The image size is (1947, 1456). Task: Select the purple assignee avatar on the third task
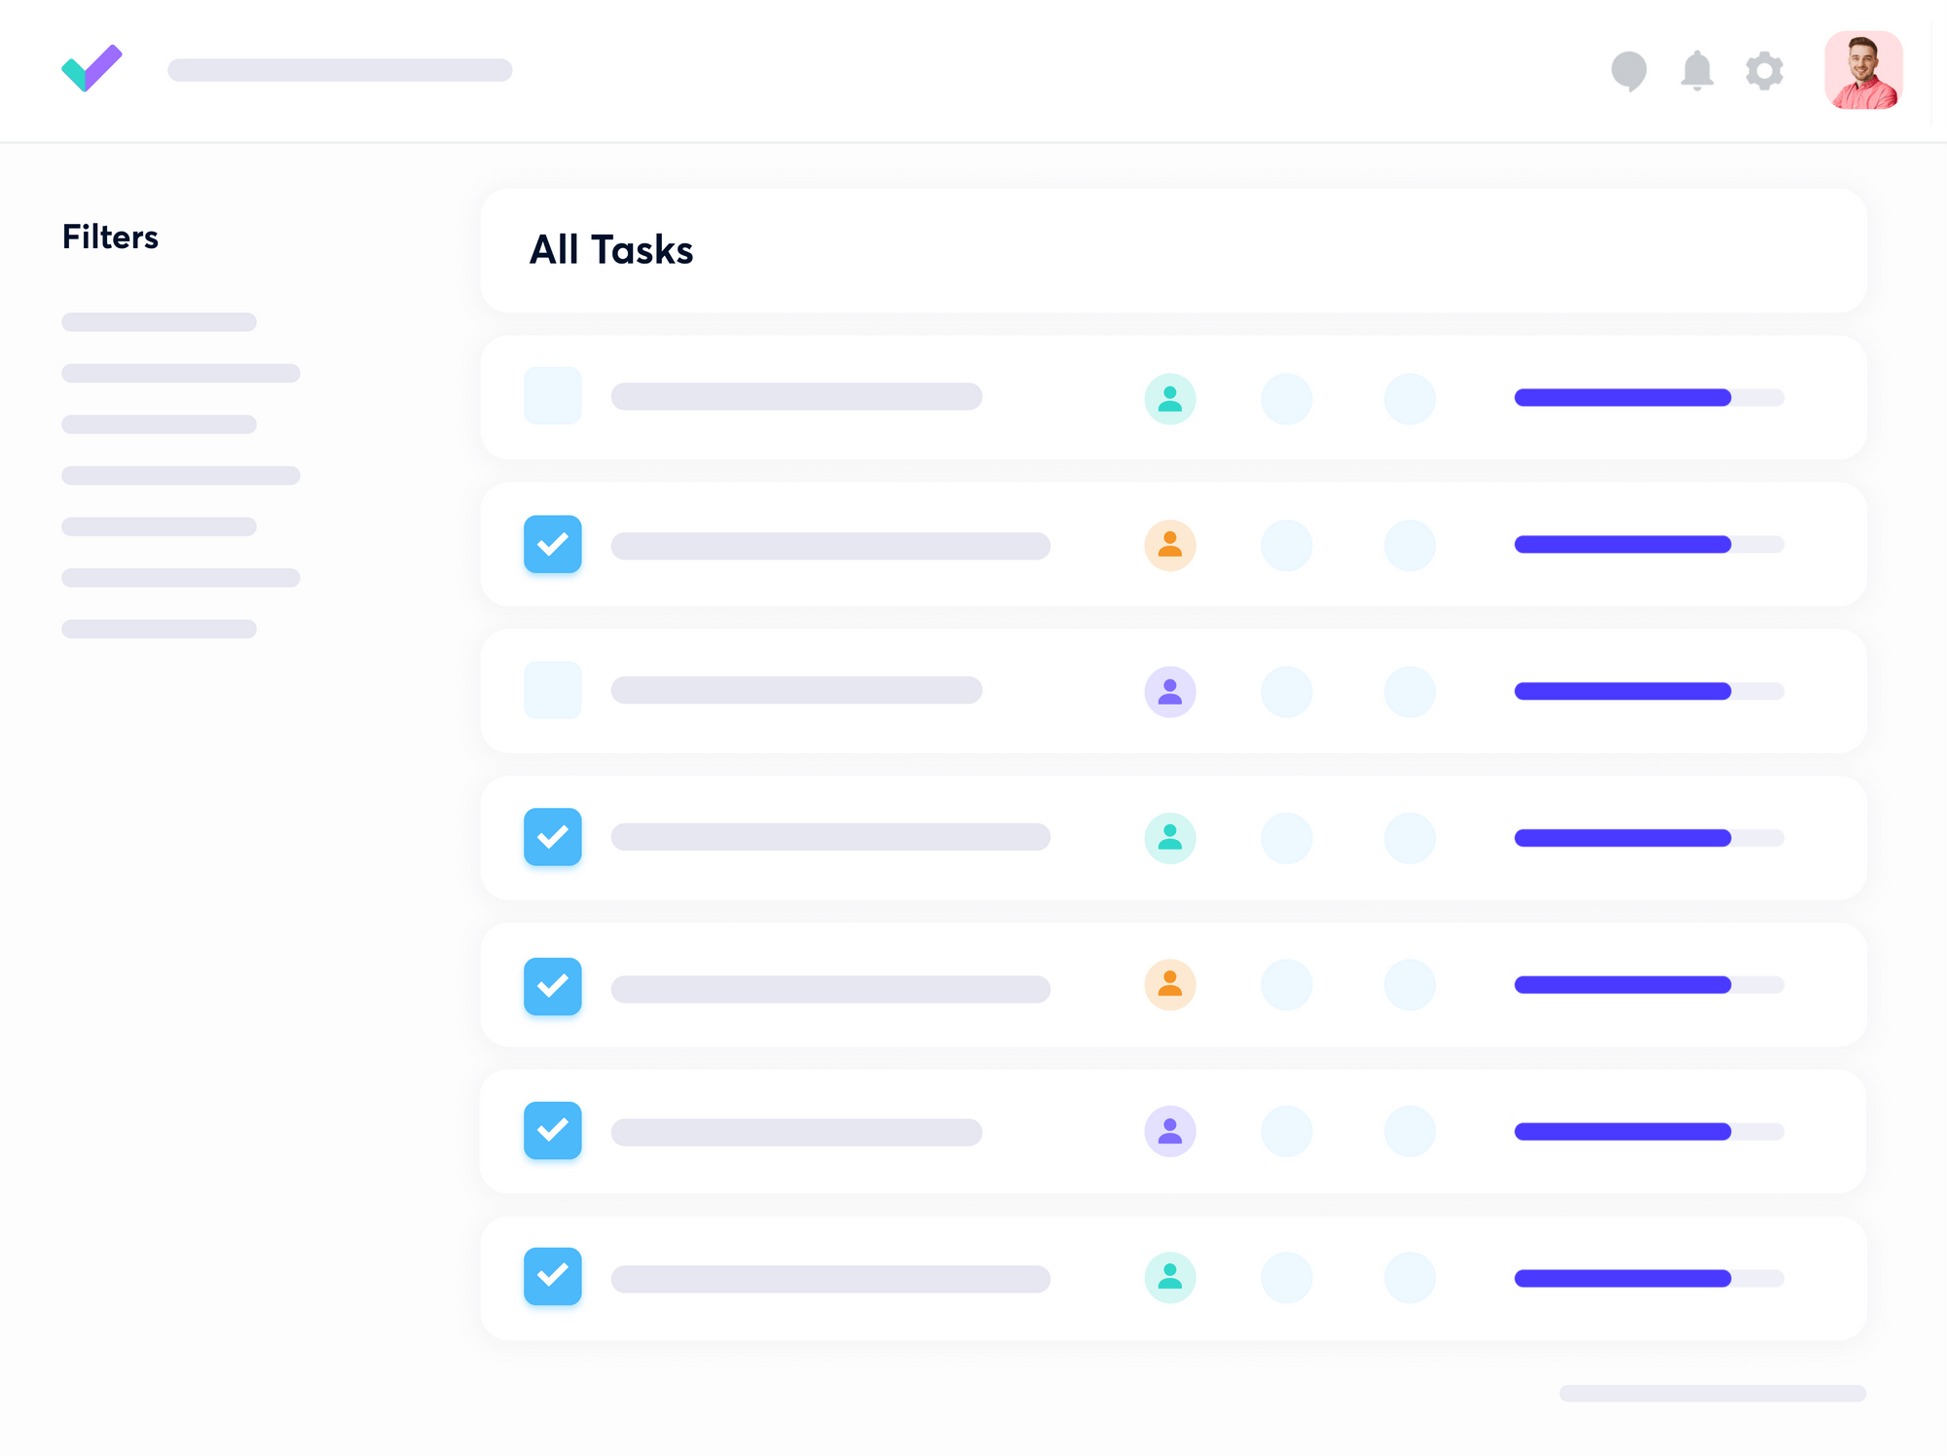(1170, 691)
